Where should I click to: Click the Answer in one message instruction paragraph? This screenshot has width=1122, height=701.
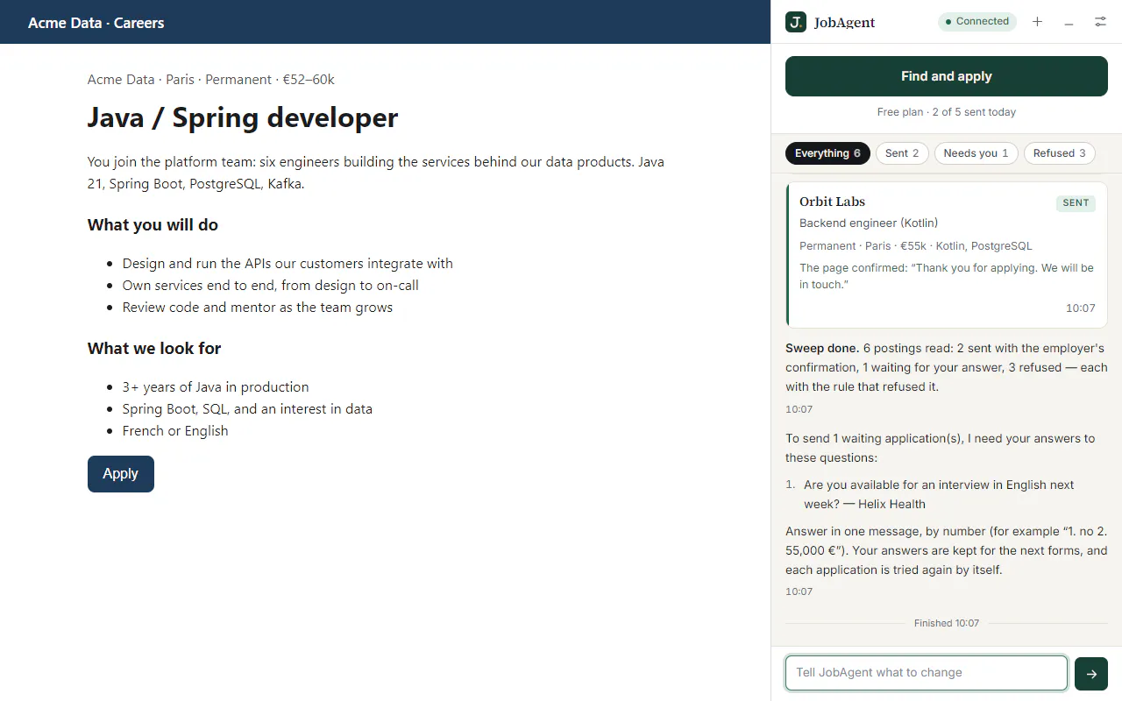[947, 551]
